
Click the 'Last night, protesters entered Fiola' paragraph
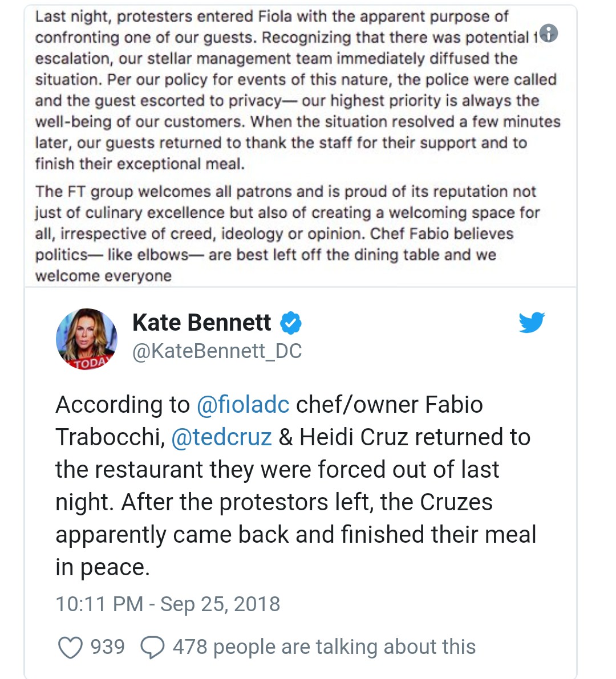click(x=298, y=90)
